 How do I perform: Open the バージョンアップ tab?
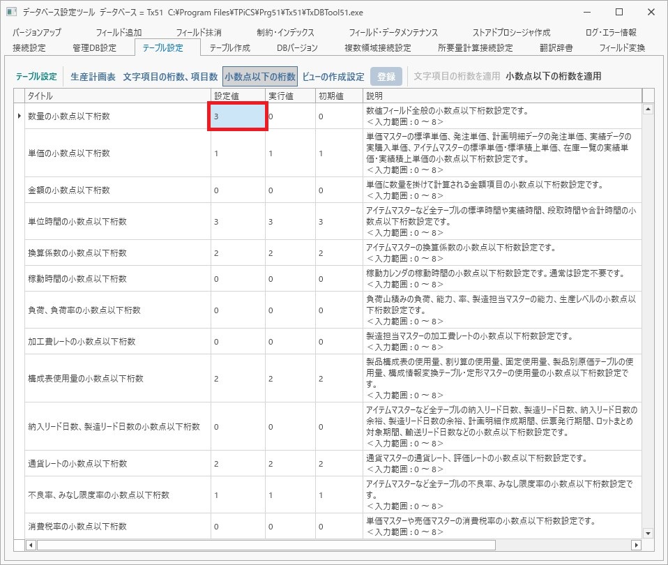coord(37,32)
